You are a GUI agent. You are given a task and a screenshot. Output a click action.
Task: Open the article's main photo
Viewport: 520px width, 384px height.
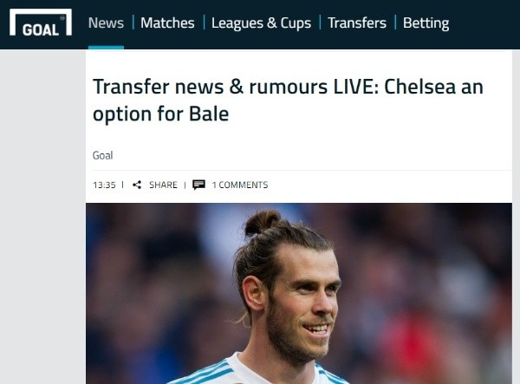pos(299,294)
